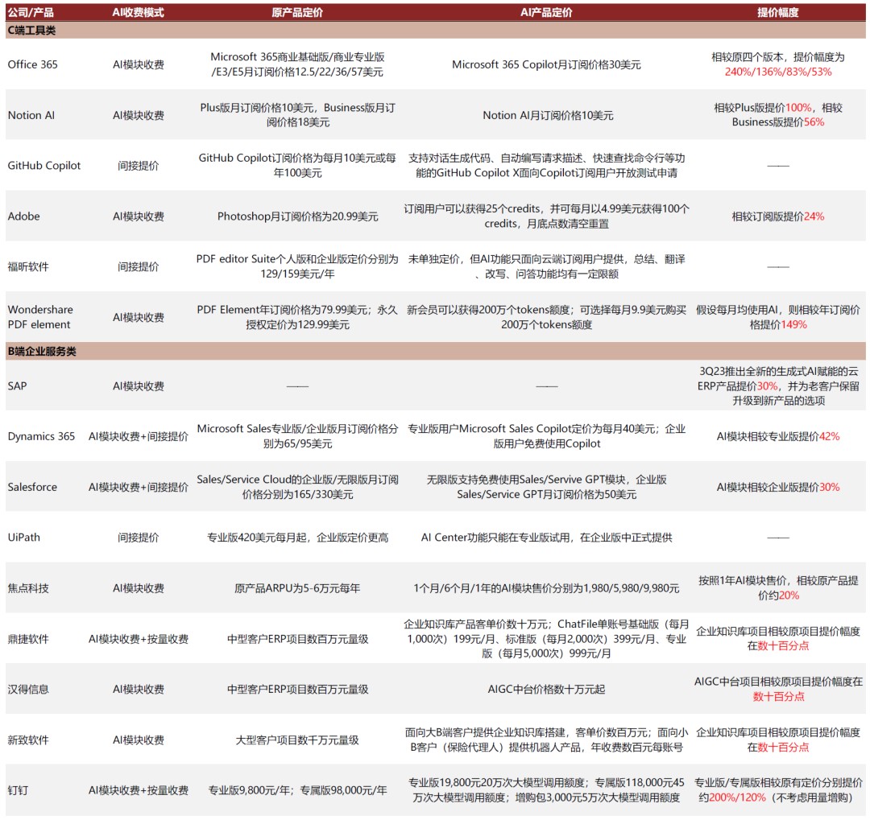Click the 专业版9,800元/年 pricing cell

[297, 790]
